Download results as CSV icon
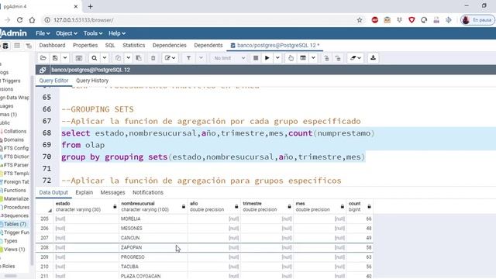Image resolution: width=496 pixels, height=279 pixels. click(x=373, y=58)
